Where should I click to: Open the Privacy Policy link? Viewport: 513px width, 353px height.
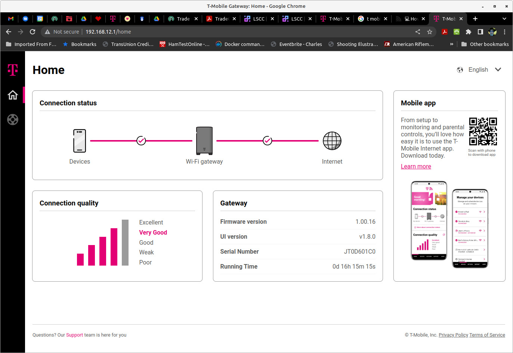pos(453,335)
